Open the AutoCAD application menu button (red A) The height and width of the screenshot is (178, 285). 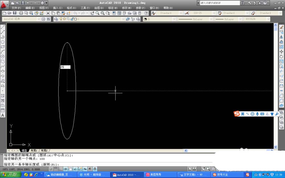tap(4, 5)
